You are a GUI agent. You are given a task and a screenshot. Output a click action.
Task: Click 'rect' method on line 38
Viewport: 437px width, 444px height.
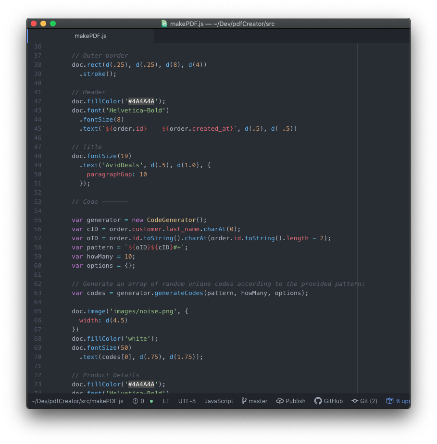pyautogui.click(x=94, y=65)
